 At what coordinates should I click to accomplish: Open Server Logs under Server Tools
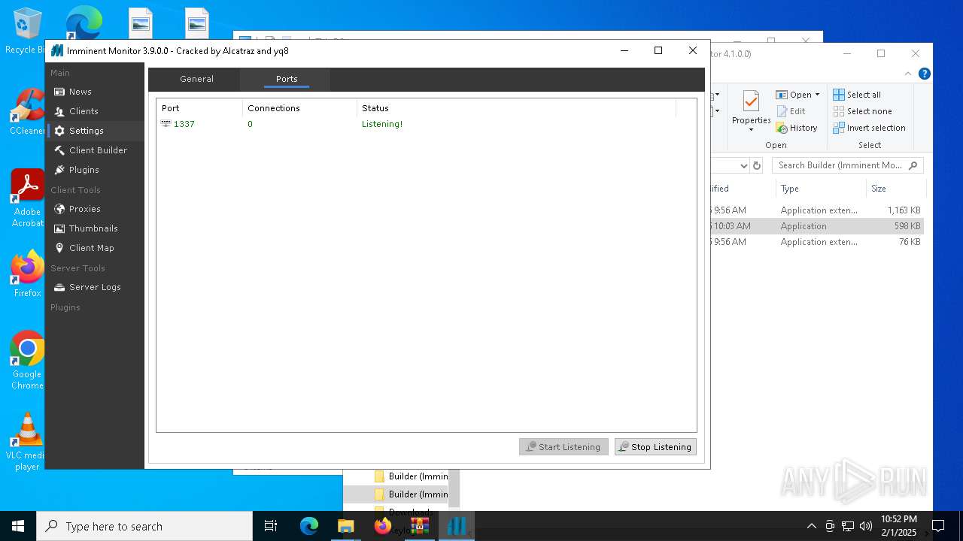click(x=94, y=287)
